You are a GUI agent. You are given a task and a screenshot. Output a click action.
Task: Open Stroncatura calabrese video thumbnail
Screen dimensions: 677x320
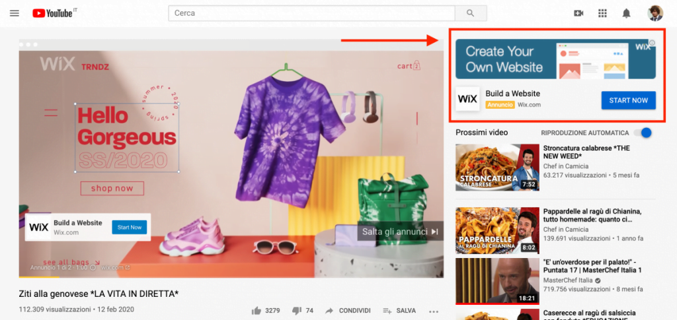[x=497, y=168]
